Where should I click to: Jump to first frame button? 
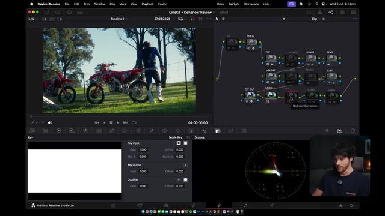click(x=97, y=122)
